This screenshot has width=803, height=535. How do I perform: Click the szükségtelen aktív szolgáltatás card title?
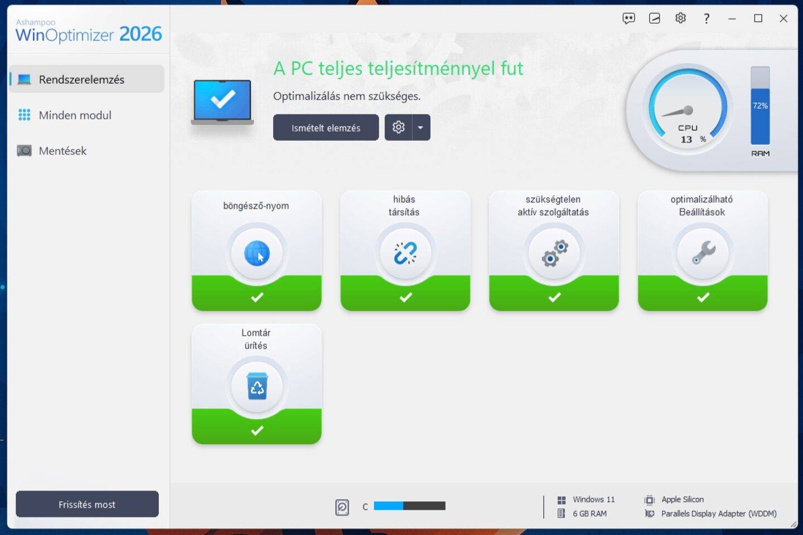tap(553, 205)
